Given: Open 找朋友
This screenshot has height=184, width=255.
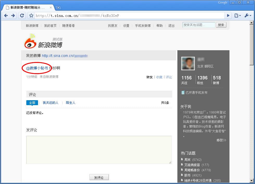Looking at the screenshot, I should coord(113,26).
